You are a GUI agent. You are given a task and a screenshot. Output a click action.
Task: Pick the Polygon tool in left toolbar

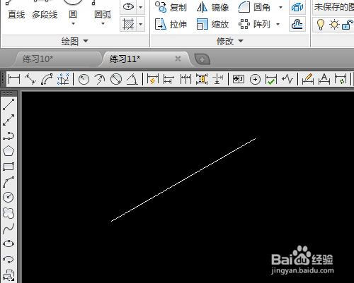click(8, 151)
